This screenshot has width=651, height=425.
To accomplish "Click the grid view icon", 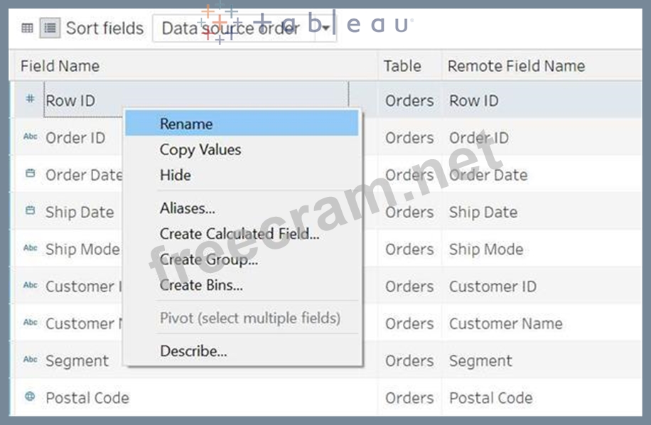I will click(x=27, y=28).
